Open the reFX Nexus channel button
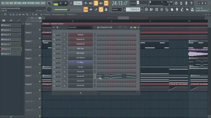This screenshot has height=118, width=211. click(x=80, y=58)
